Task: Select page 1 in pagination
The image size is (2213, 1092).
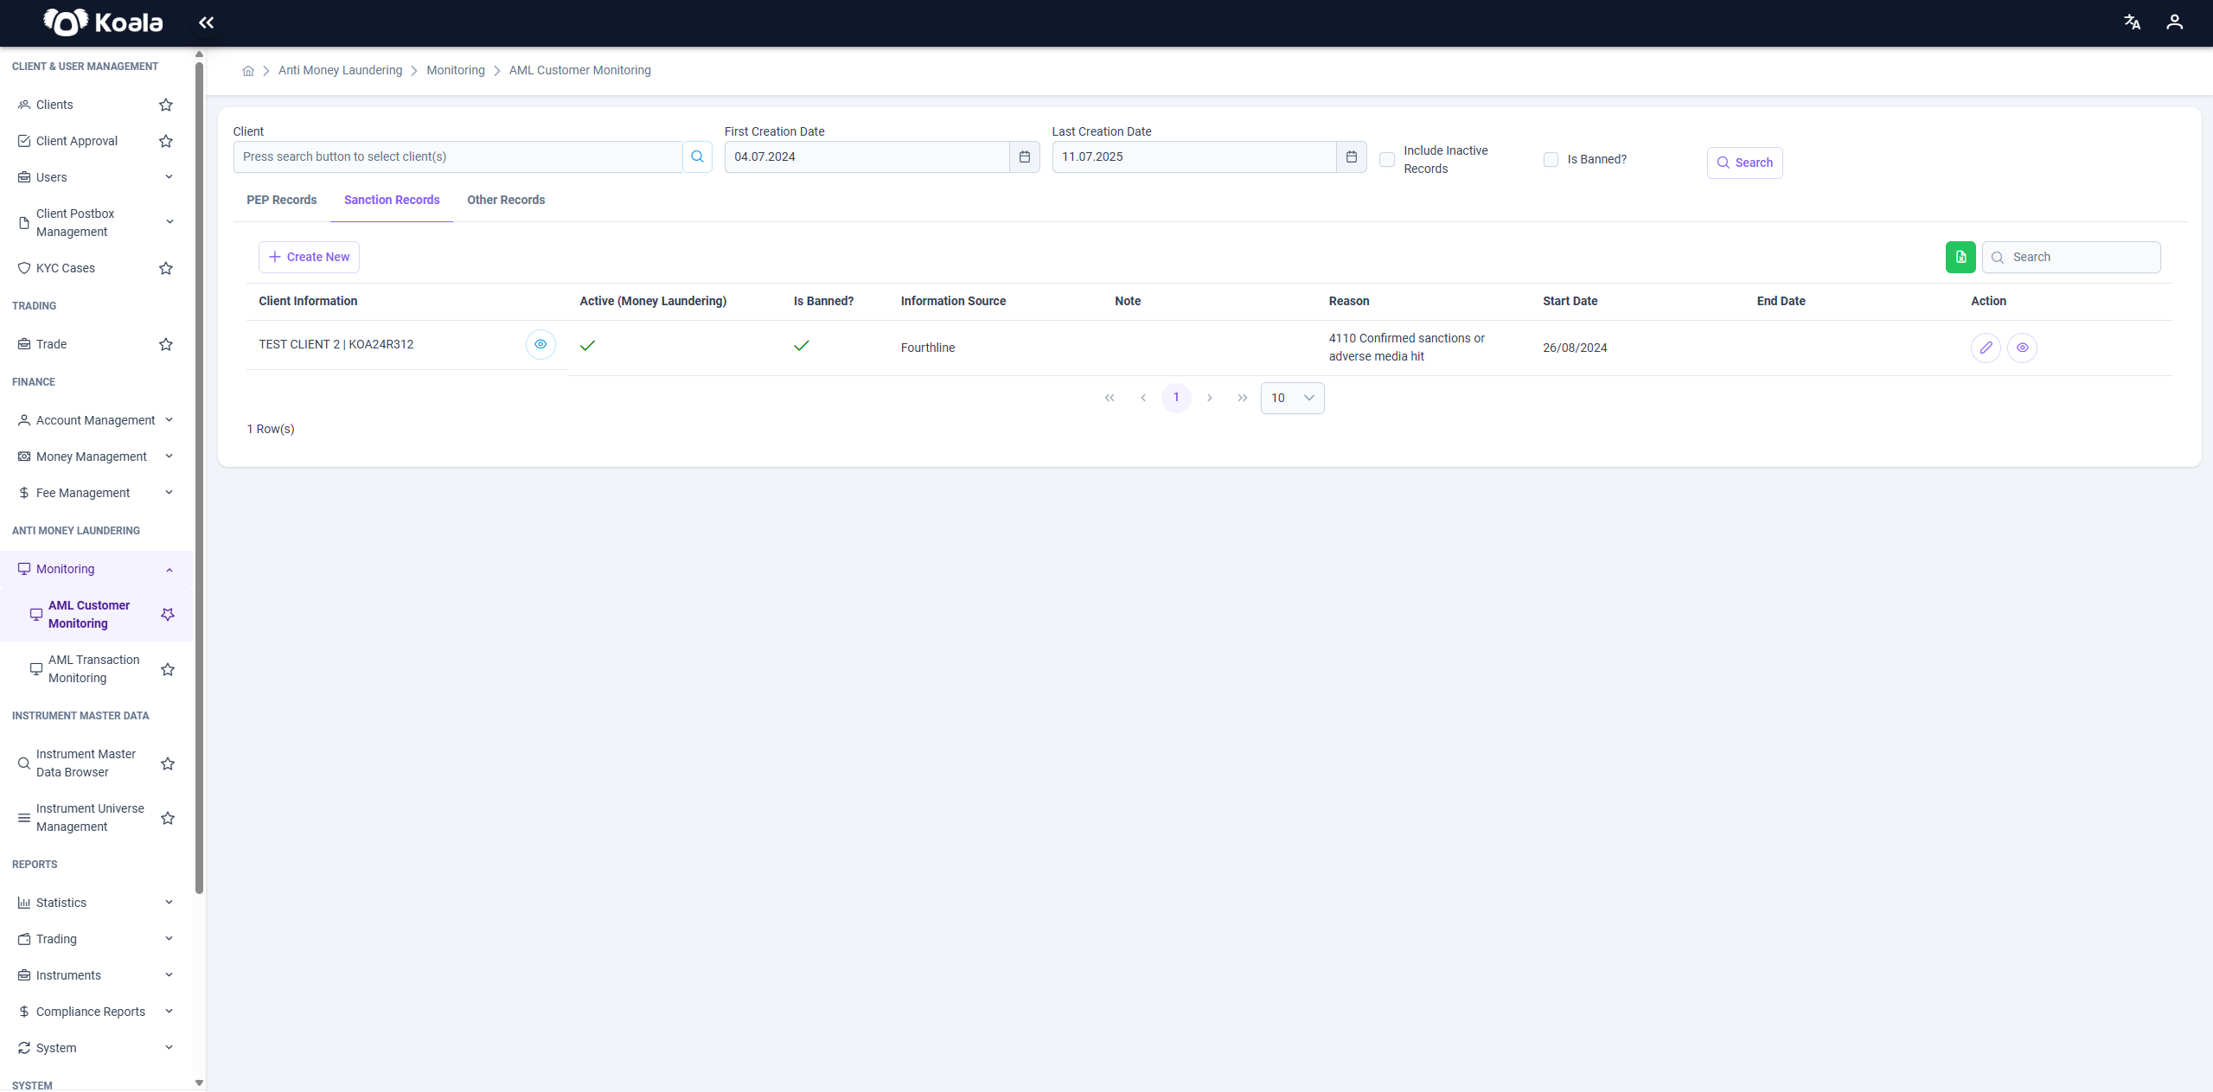Action: coord(1176,398)
